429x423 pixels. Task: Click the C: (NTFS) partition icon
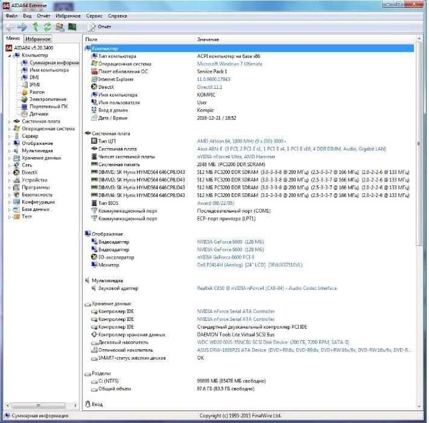(x=94, y=381)
